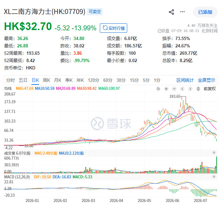Click the MA60:100.97 moving average label
The height and width of the screenshot is (205, 221).
[109, 88]
